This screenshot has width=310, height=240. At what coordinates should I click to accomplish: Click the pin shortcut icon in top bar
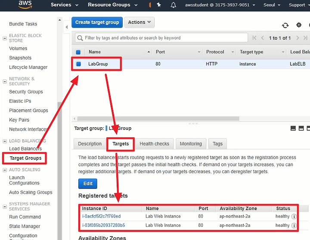point(159,5)
